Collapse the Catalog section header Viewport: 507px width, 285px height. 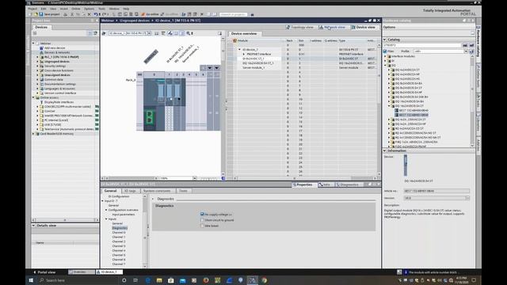pyautogui.click(x=385, y=40)
